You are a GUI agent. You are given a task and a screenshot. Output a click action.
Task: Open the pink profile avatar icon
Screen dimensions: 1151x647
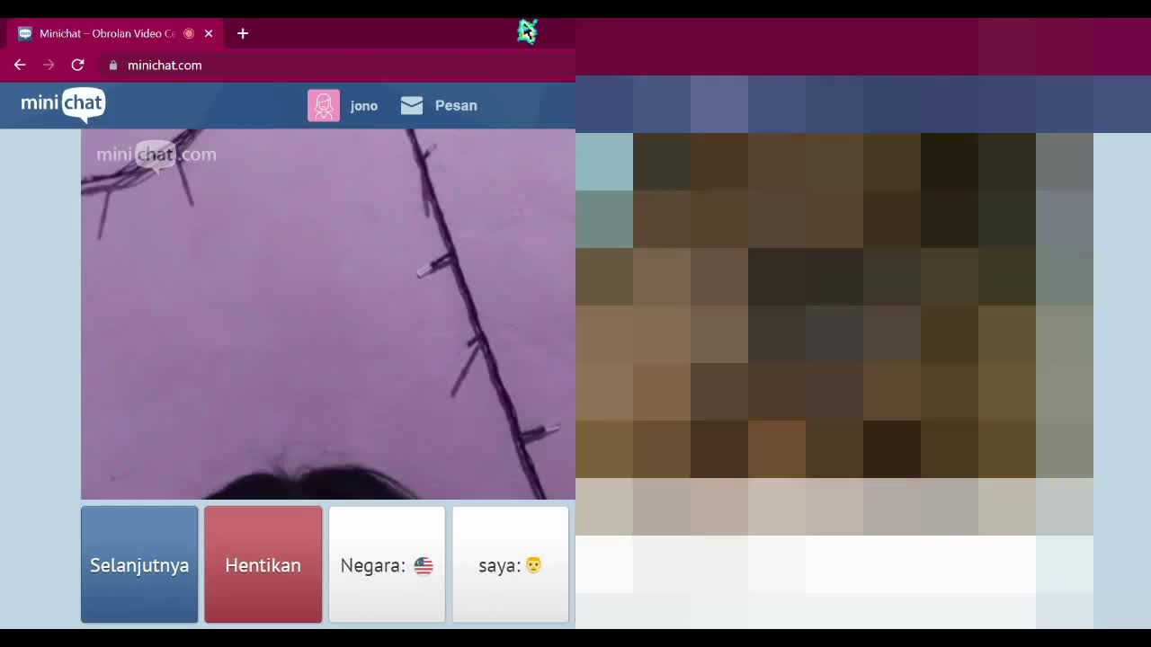click(324, 105)
